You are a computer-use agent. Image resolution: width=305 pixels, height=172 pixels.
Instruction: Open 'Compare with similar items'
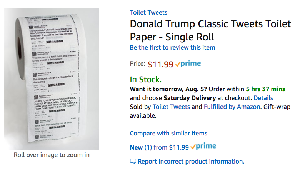click(168, 133)
